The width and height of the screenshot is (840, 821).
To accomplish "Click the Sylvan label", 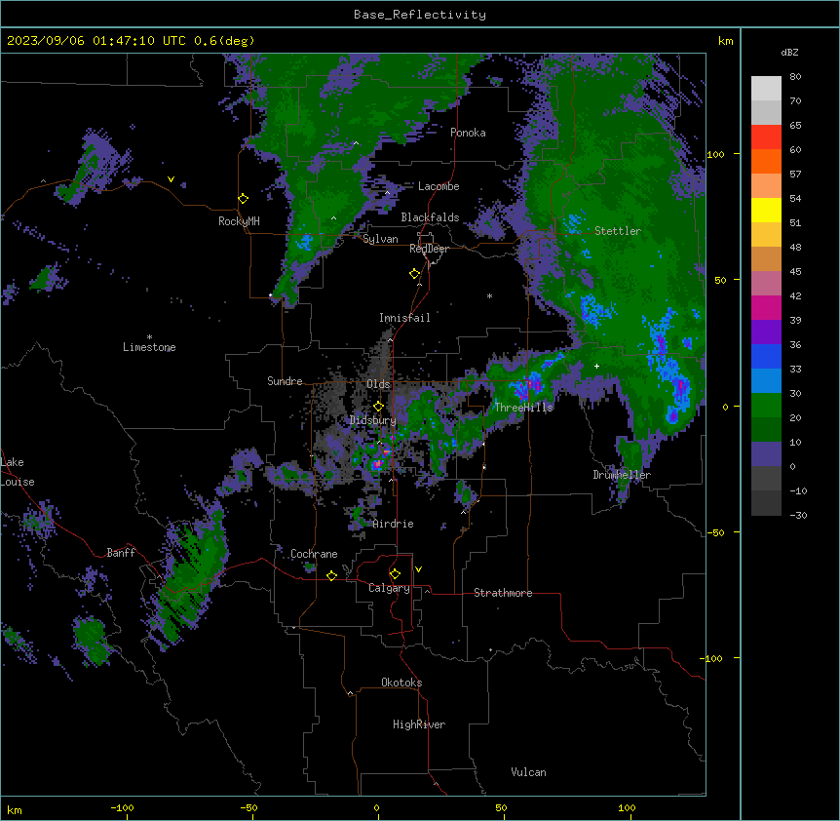I will pos(380,239).
